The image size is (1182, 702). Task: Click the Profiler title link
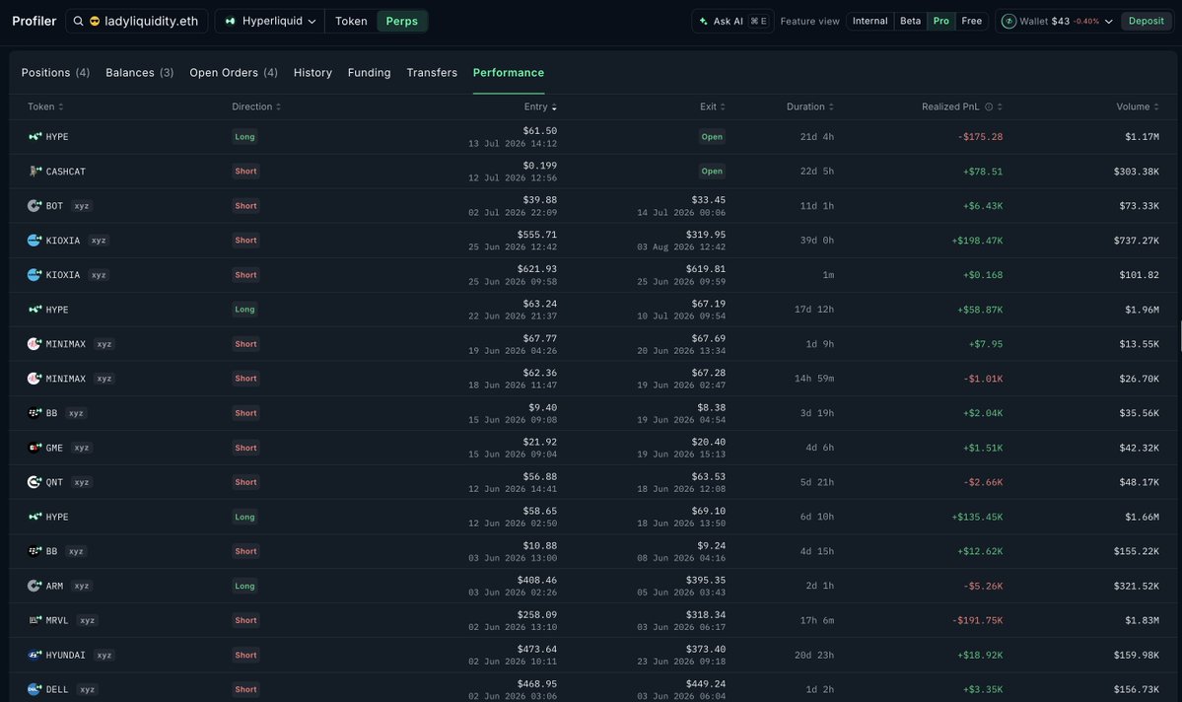pos(34,21)
